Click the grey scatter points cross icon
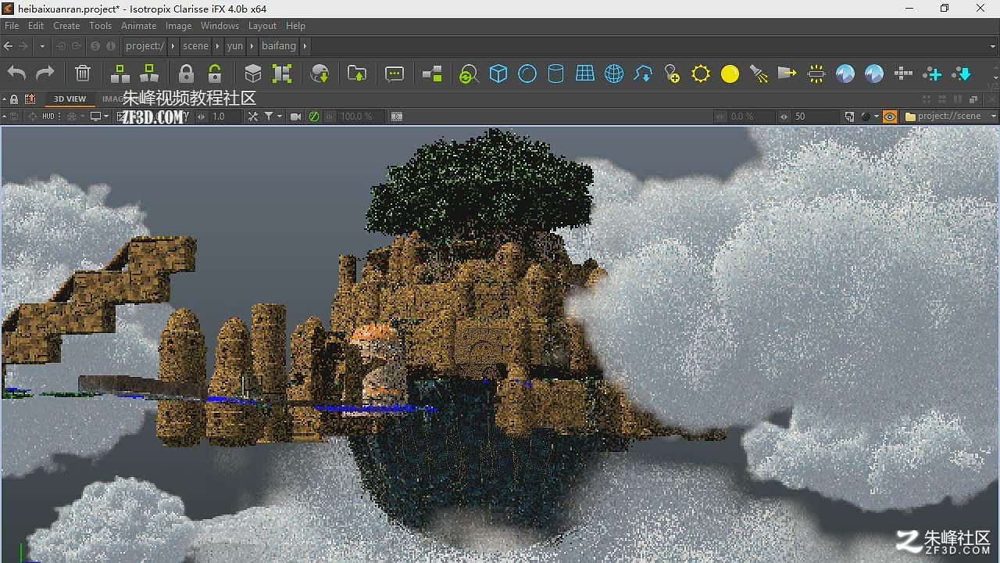 903,74
